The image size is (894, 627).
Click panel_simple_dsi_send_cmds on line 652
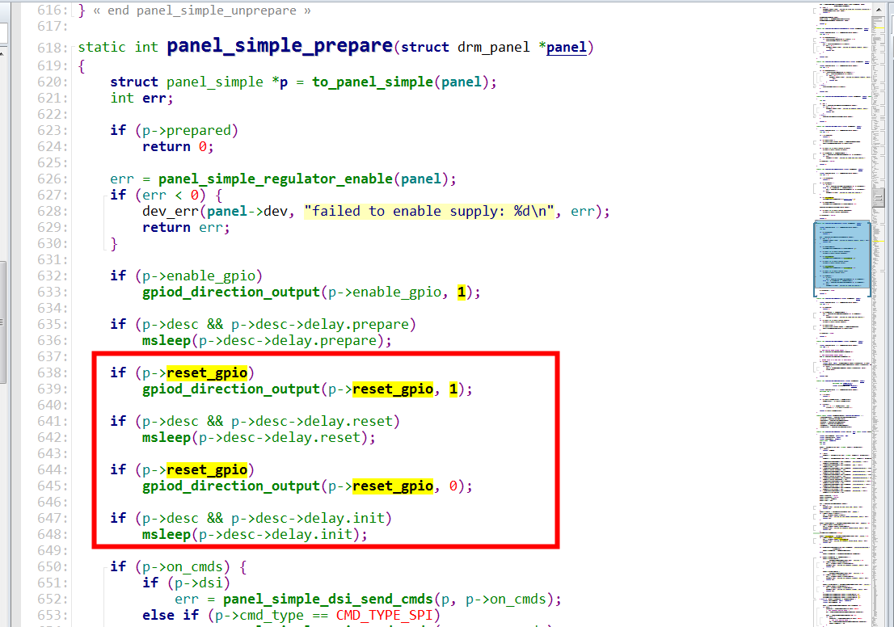tap(328, 599)
